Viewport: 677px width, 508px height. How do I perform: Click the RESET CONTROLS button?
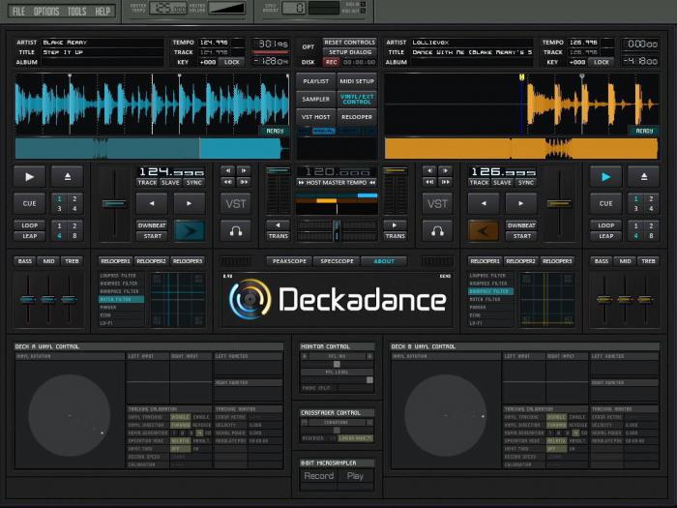point(349,43)
